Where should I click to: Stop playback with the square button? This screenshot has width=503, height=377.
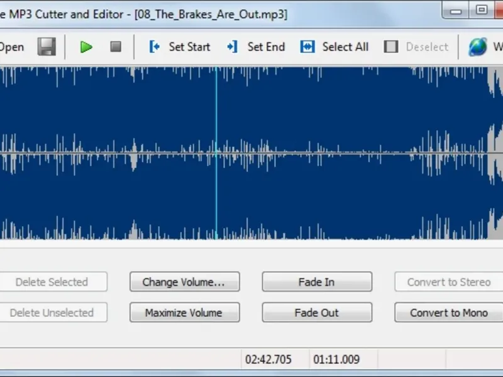point(116,46)
